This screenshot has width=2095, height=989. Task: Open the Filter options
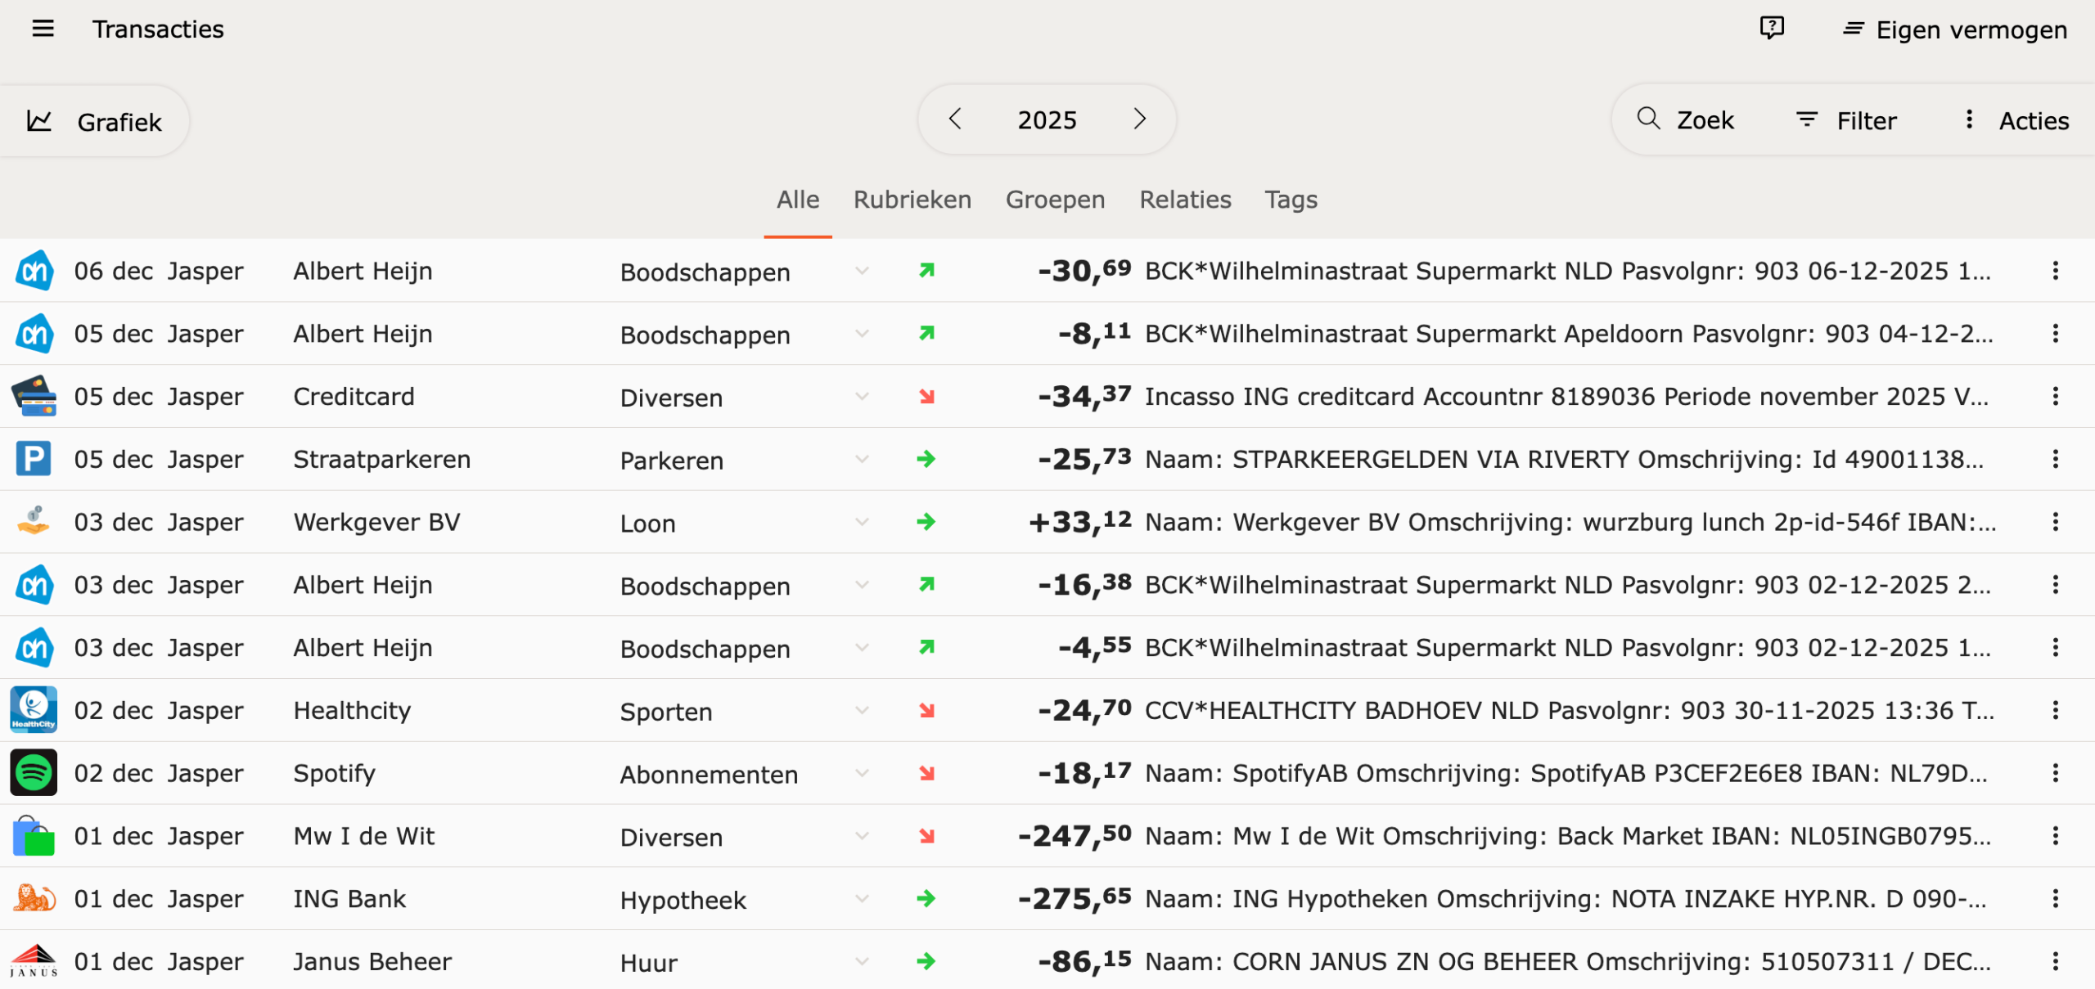(x=1845, y=120)
